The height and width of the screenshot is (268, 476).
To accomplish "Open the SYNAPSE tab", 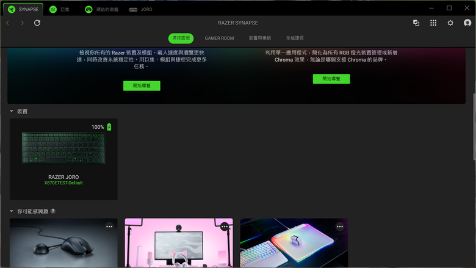I will click(x=23, y=9).
